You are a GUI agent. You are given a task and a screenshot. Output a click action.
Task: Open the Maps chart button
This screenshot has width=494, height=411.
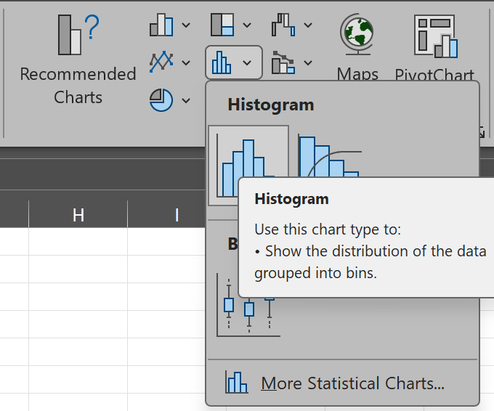pos(357,47)
